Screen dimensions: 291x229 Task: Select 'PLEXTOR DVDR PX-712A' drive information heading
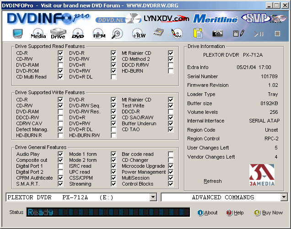tap(233, 55)
